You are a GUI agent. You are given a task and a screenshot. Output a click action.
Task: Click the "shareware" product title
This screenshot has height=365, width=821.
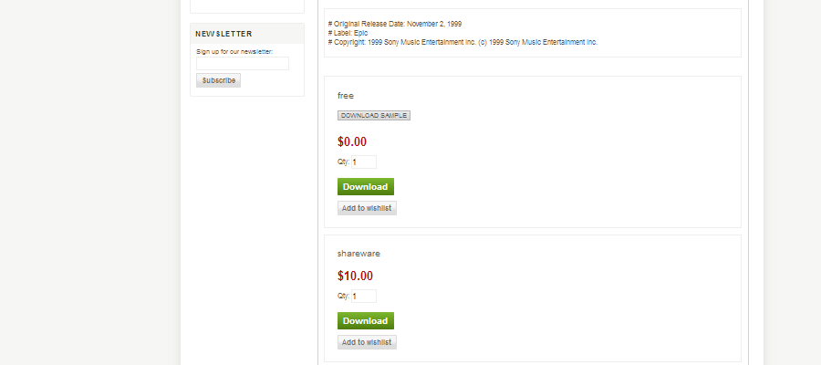pos(359,254)
